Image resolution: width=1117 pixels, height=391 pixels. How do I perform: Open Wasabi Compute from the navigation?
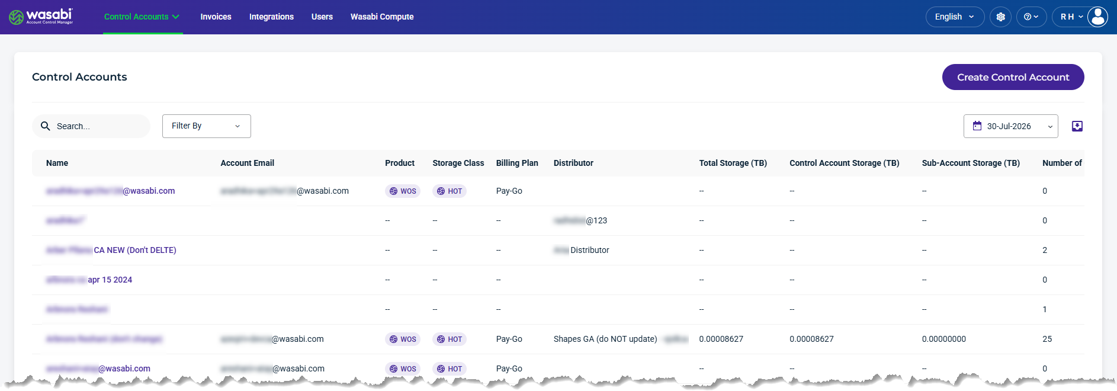click(x=382, y=17)
